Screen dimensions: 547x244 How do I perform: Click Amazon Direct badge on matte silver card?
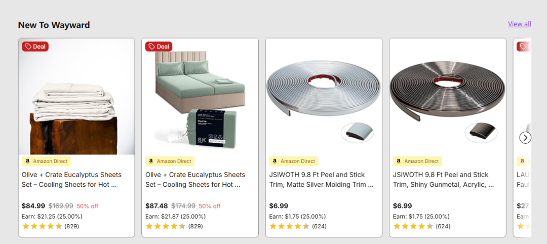[x=294, y=161]
